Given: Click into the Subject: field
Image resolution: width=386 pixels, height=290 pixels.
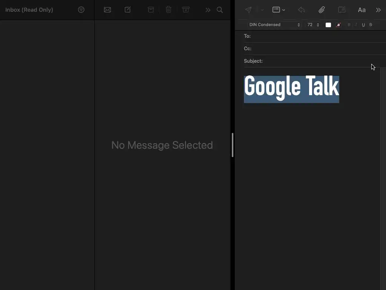Looking at the screenshot, I should pyautogui.click(x=315, y=61).
